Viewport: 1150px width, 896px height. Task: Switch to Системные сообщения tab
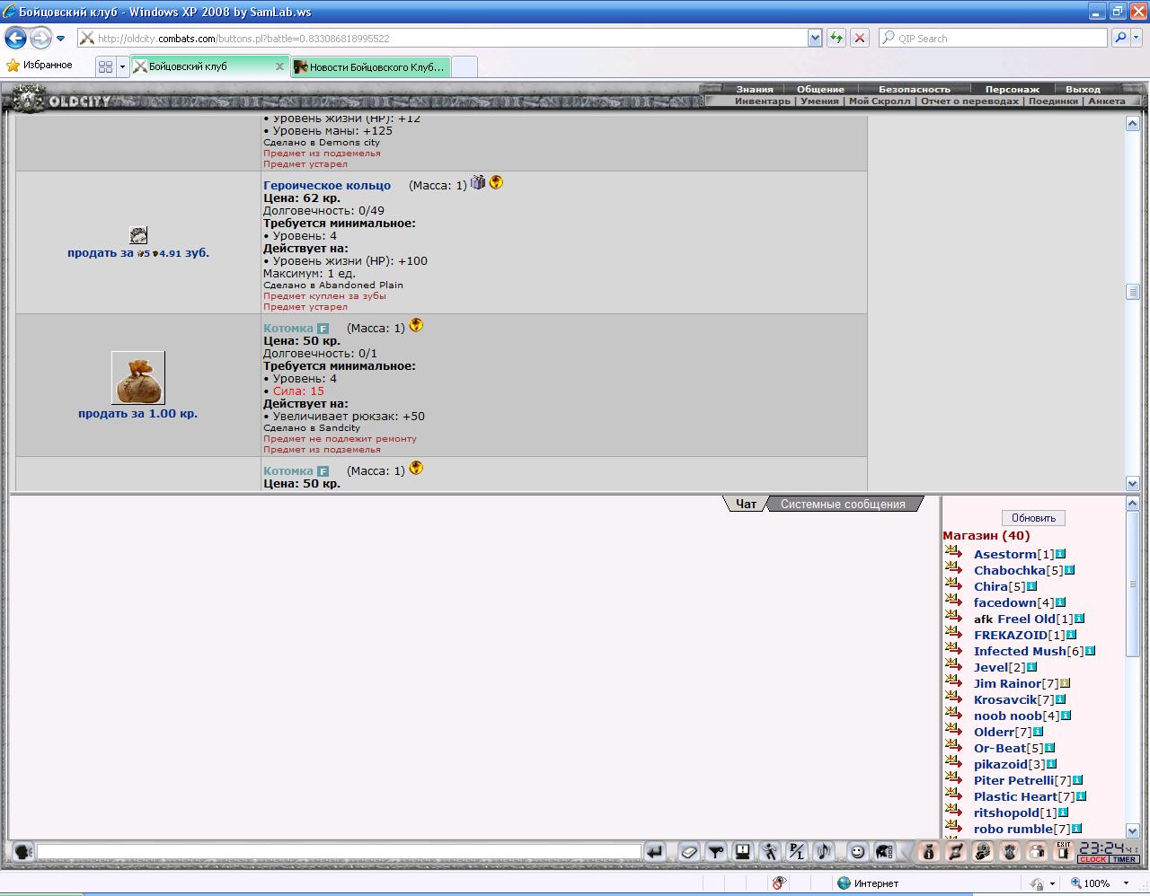coord(843,504)
